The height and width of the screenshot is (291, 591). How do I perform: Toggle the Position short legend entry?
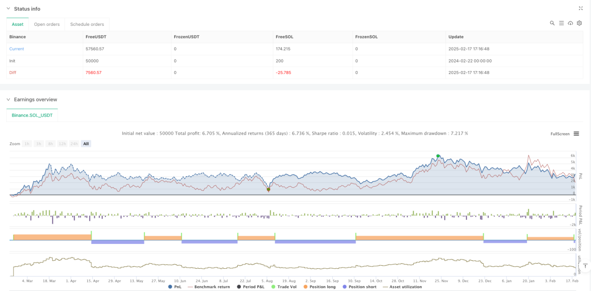[360, 286]
